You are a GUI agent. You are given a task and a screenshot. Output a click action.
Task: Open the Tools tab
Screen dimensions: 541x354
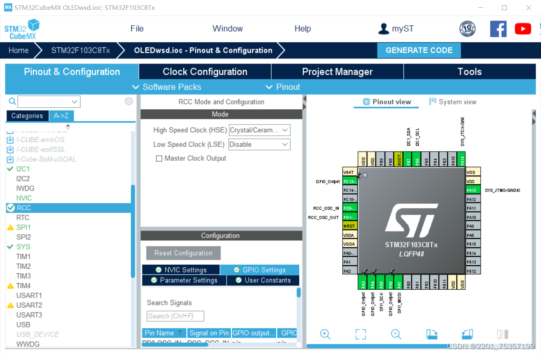470,72
